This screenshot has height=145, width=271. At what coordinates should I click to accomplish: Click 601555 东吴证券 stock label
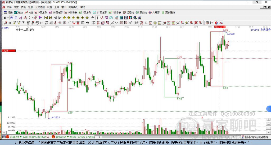260,30
